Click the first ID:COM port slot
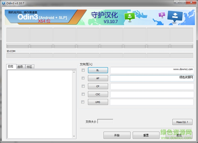The width and height of the screenshot is (198, 143). pos(18,56)
